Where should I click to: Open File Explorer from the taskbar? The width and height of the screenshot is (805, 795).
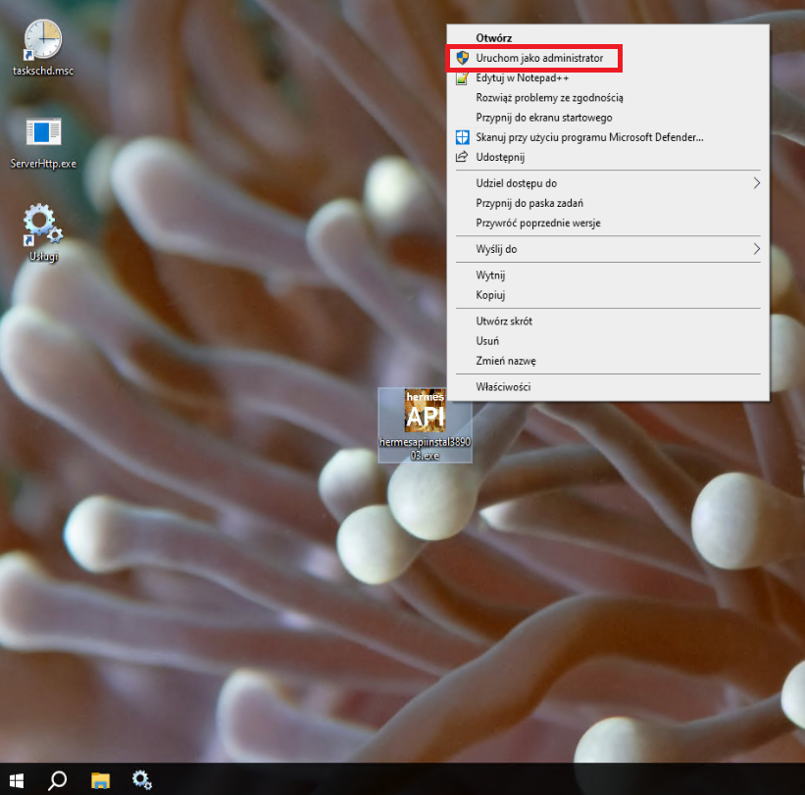pos(100,780)
